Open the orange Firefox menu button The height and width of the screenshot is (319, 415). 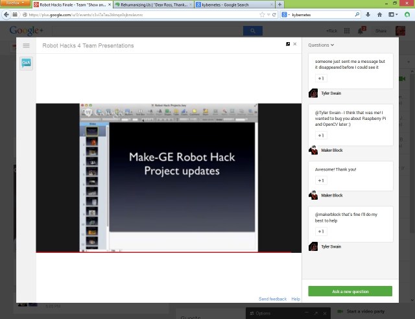tap(14, 4)
